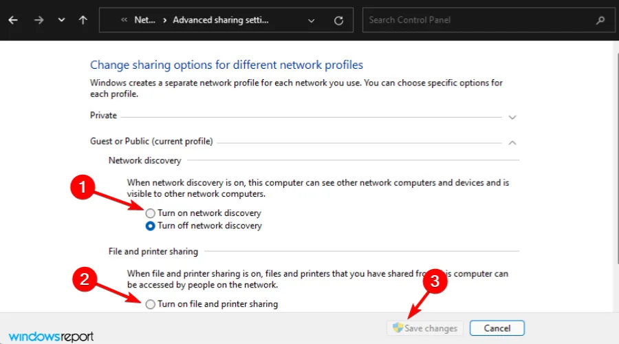Click the Search Control Panel field
This screenshot has width=619, height=344.
click(x=478, y=20)
